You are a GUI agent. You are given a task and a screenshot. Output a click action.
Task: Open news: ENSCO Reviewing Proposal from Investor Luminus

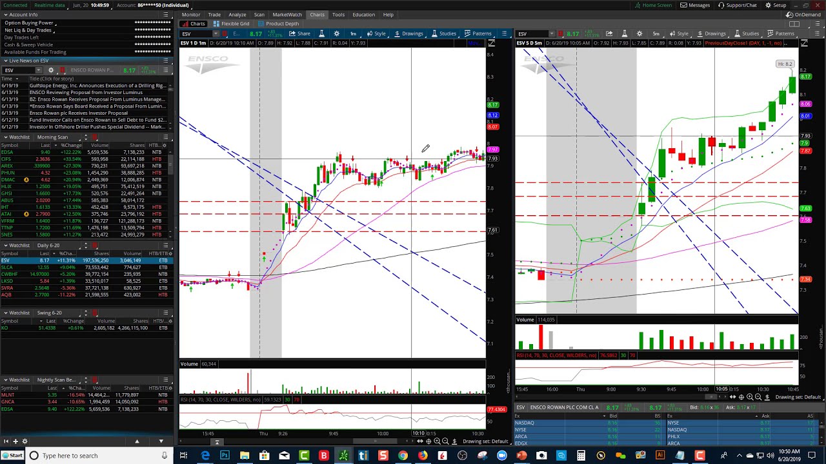(86, 92)
